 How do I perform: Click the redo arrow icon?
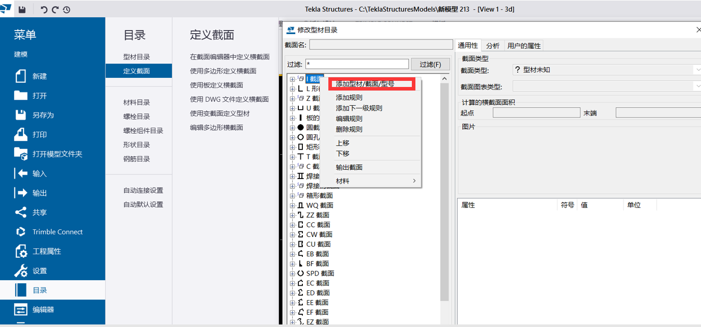click(55, 10)
